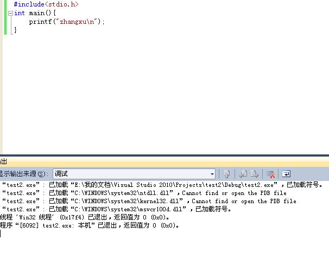Click the Find Message in Code icon

[x=226, y=174]
